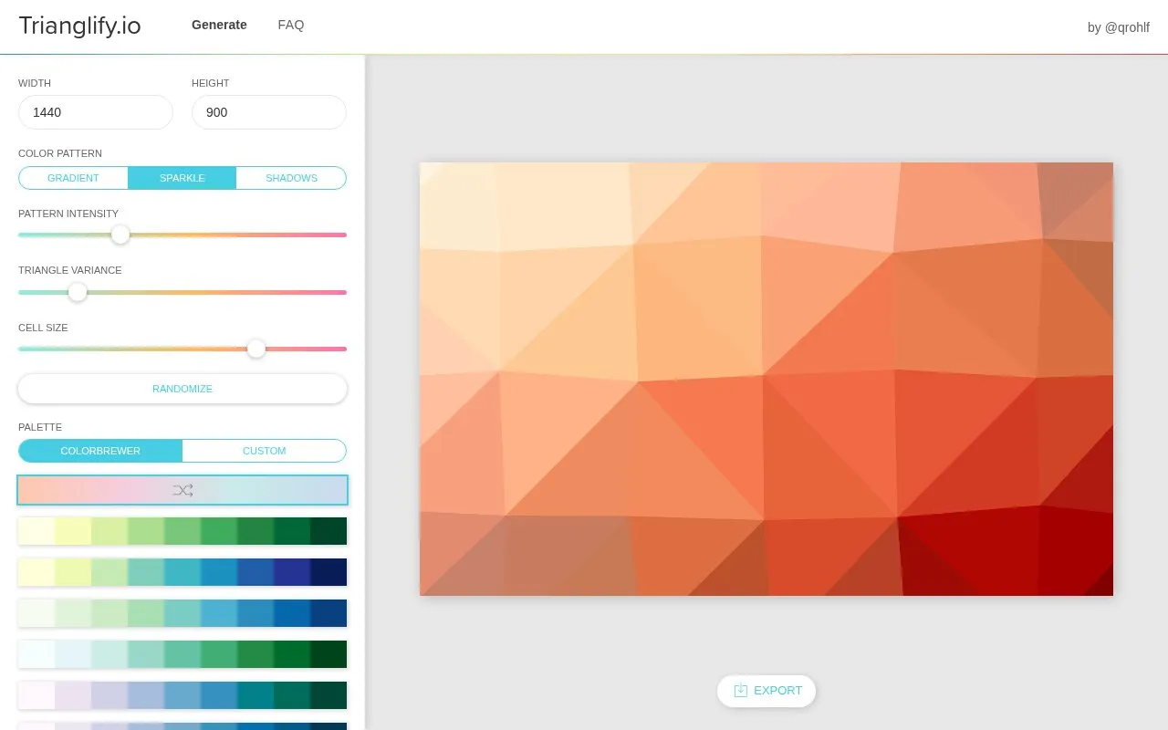
Task: Choose the pale blue-to-green palette
Action: point(182,654)
